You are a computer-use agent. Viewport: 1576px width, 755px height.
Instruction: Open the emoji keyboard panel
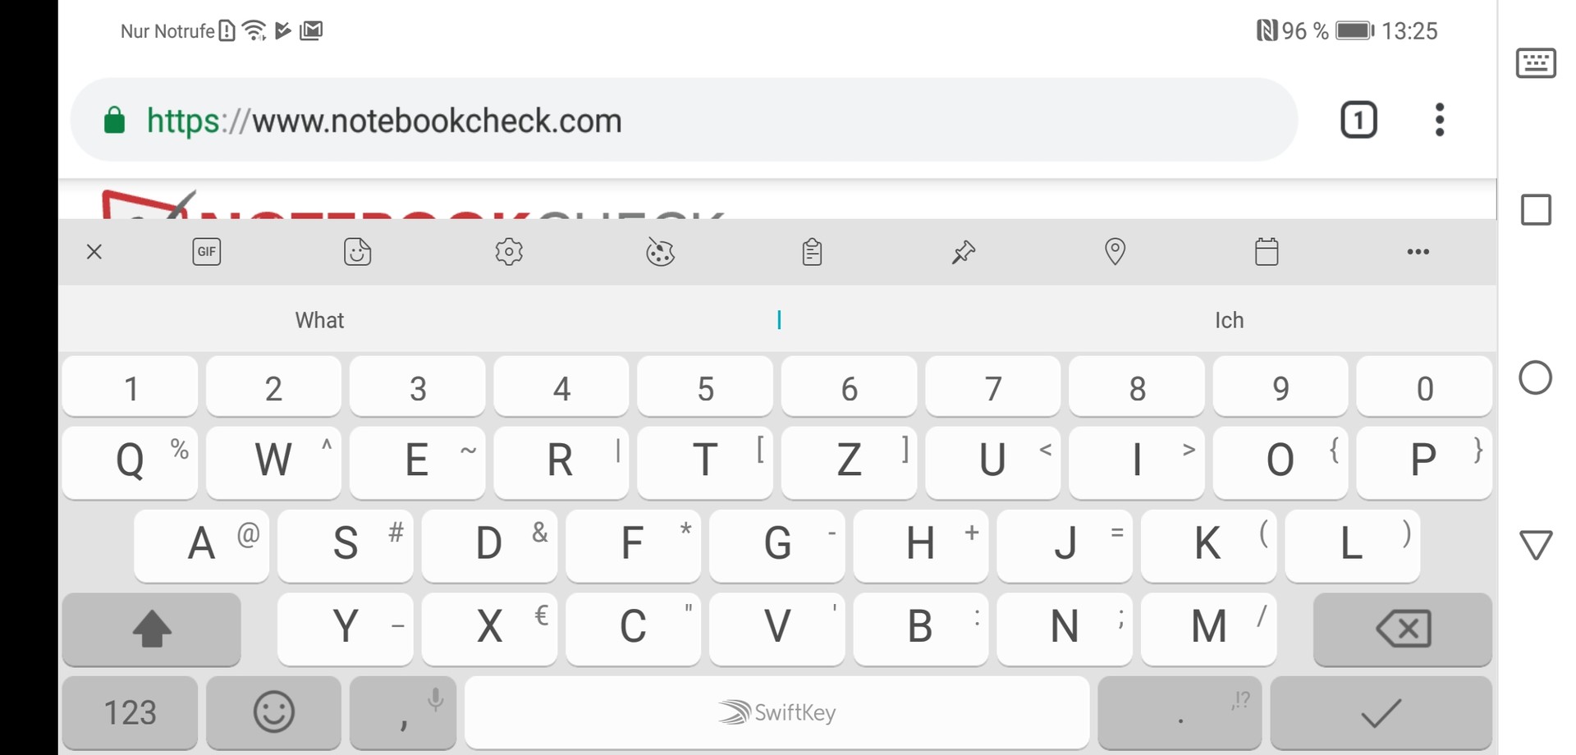tap(273, 712)
